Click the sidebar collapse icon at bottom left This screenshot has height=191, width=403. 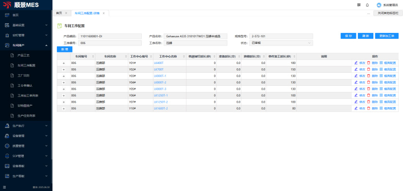(x=4, y=187)
